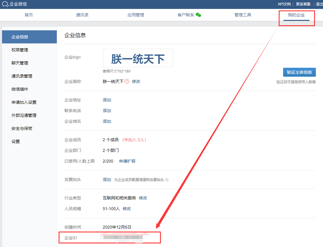The image size is (323, 247).
Task: Click the 企业信息 page heading
Action: tap(75, 35)
